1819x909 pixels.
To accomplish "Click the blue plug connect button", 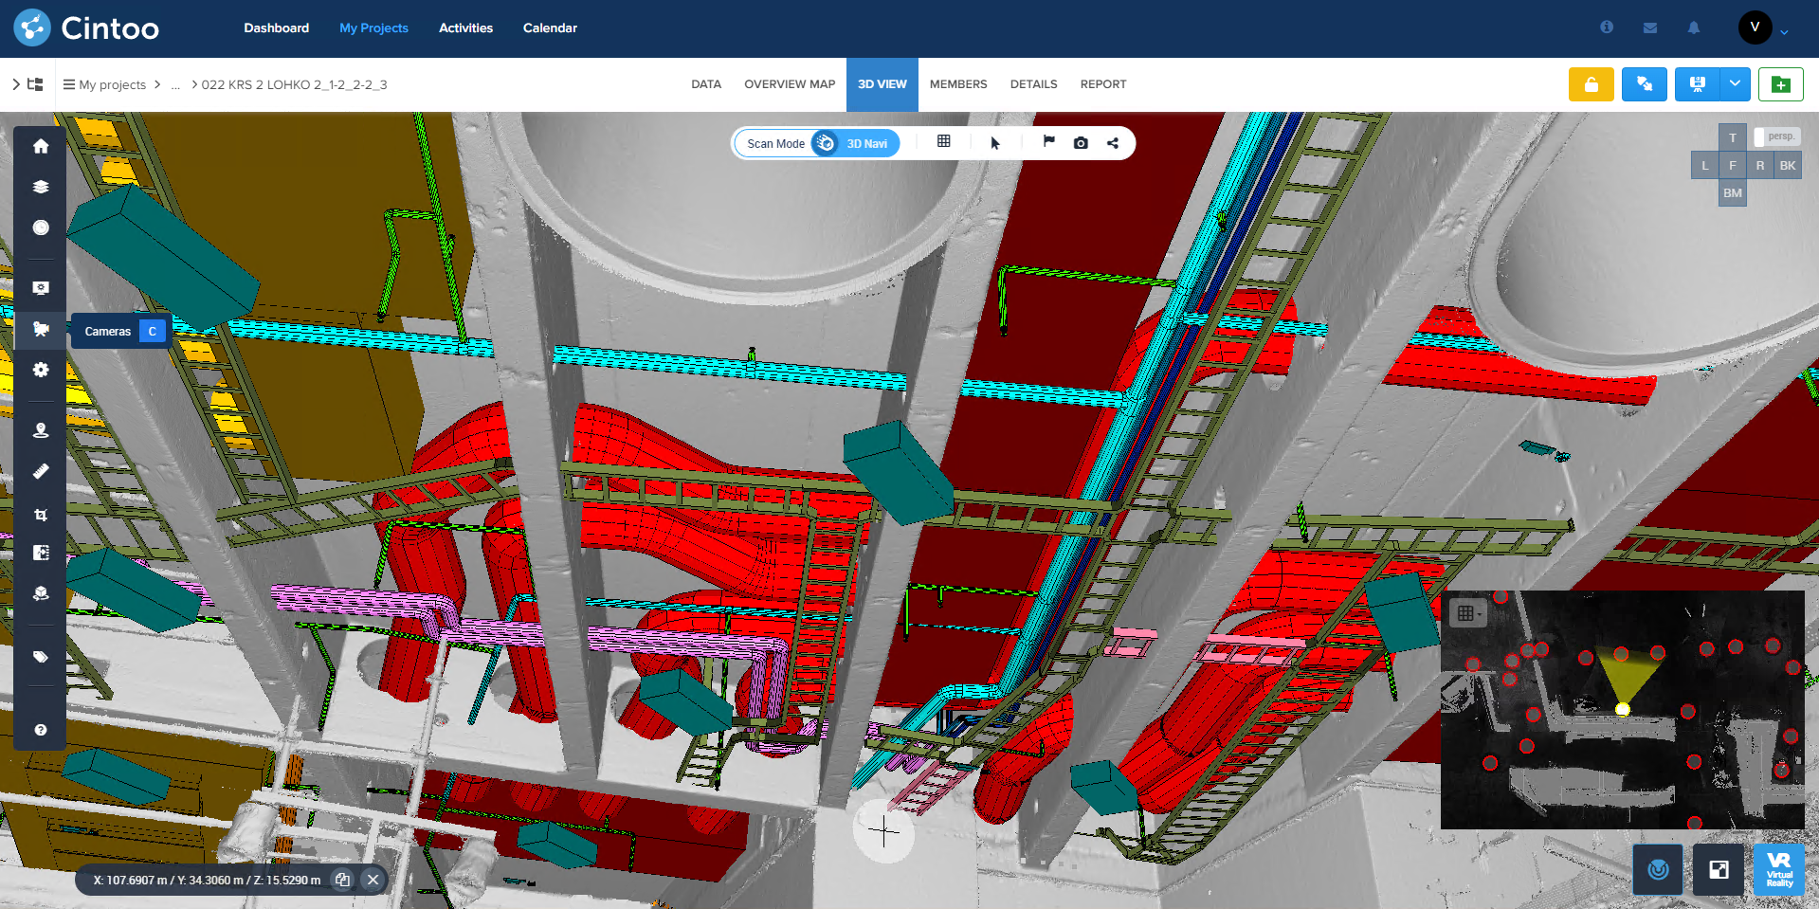I will coord(1645,84).
